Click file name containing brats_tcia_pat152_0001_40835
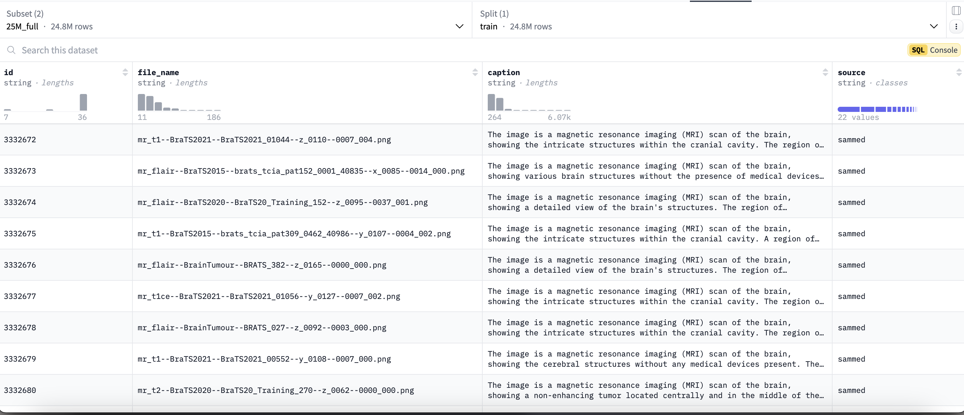 301,171
